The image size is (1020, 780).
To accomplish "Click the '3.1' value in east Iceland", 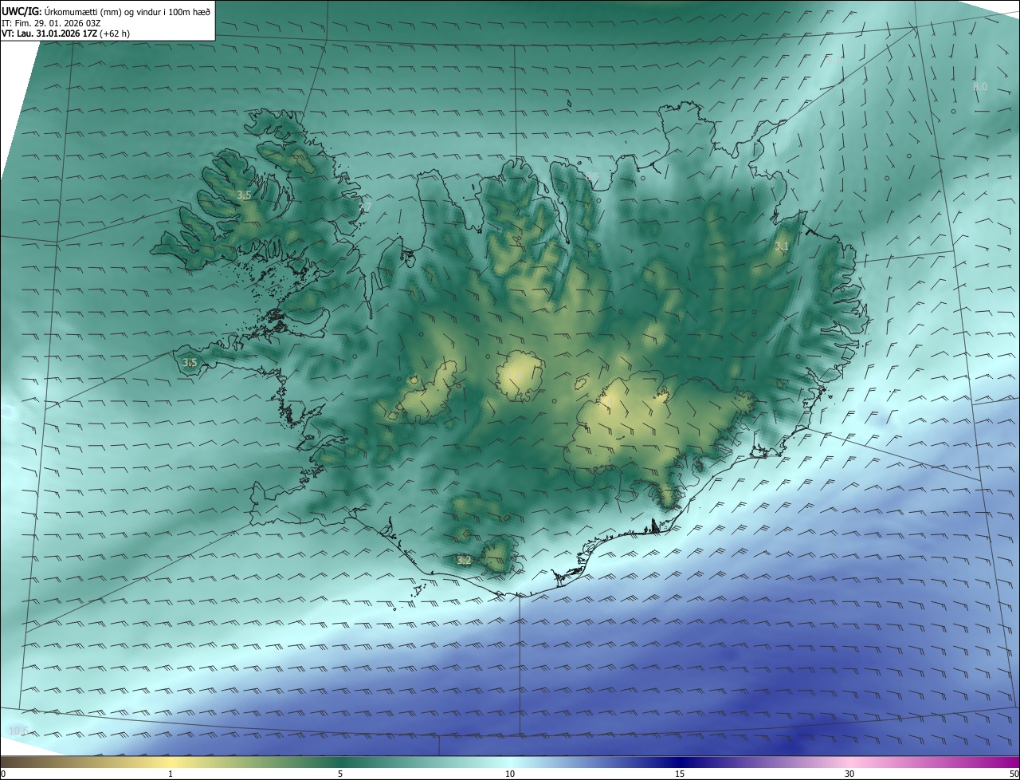I will (782, 246).
